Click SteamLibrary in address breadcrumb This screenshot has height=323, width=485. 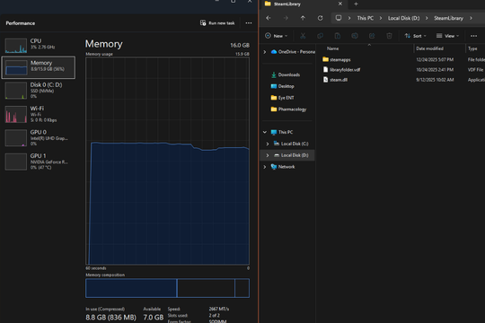pyautogui.click(x=448, y=18)
